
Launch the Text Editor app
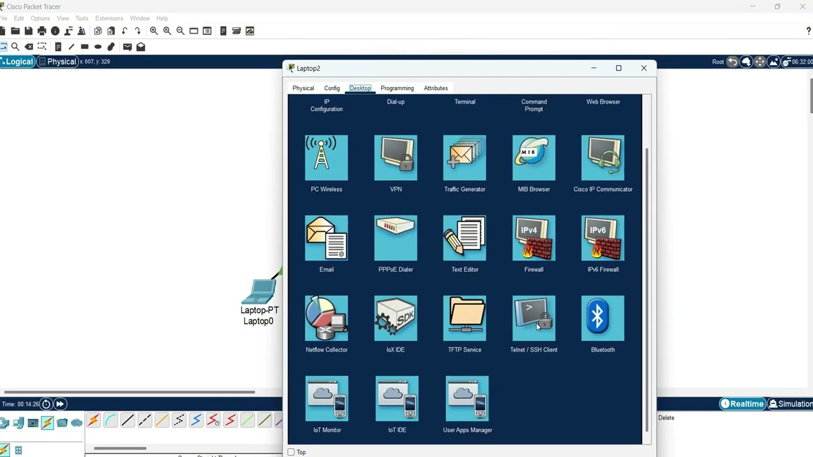point(464,238)
